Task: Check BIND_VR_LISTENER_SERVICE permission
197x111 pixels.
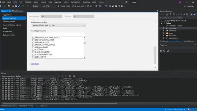Action: pos(33,45)
